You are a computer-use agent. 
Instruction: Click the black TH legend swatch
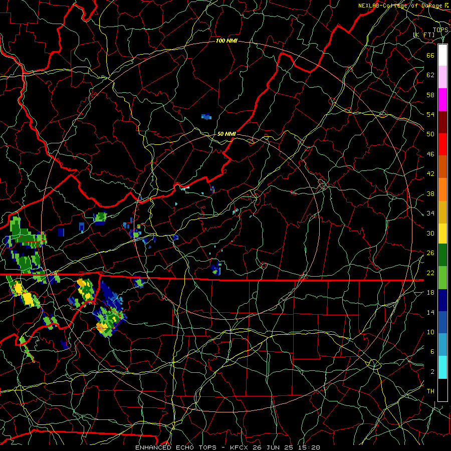pyautogui.click(x=442, y=390)
